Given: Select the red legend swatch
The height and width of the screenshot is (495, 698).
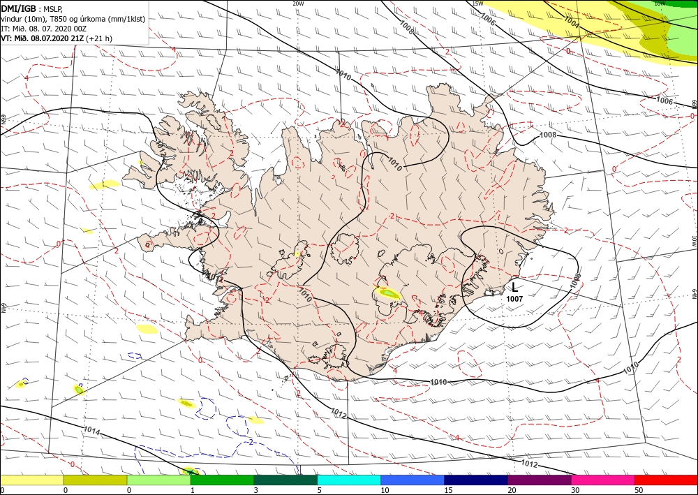Looking at the screenshot, I should (666, 480).
